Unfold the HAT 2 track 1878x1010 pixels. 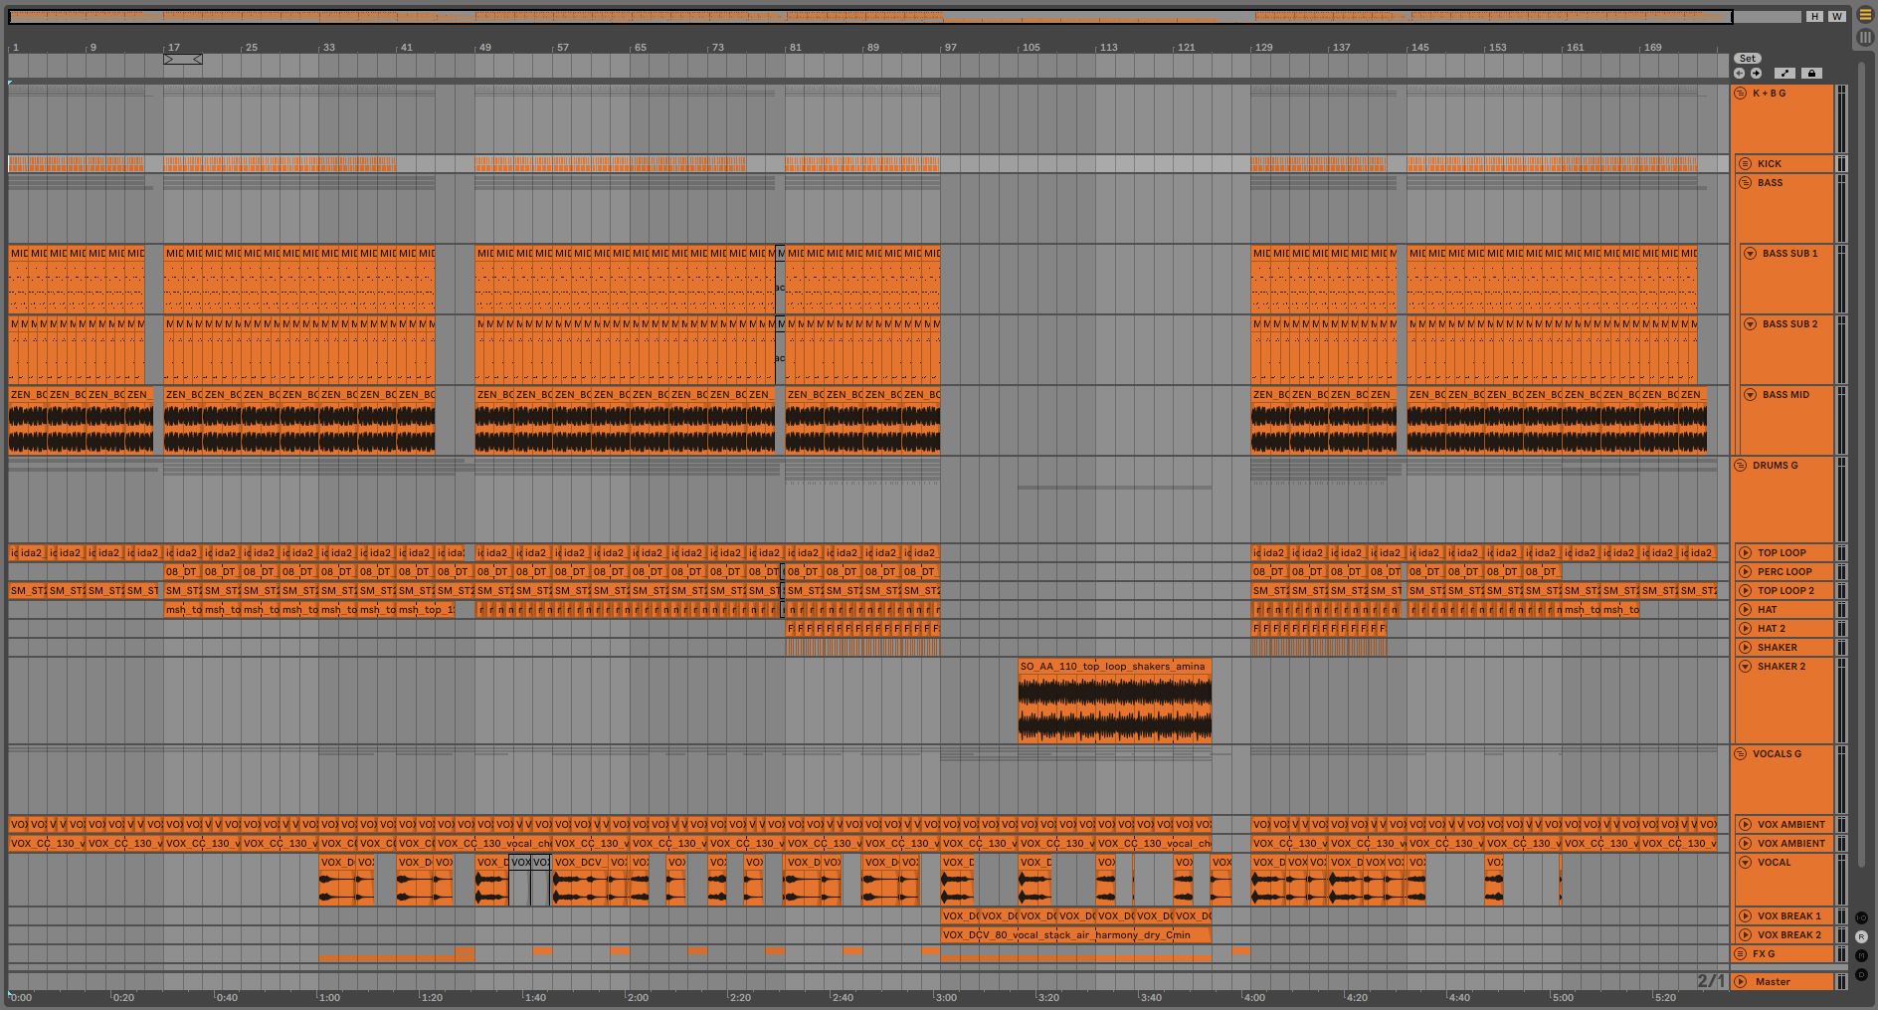[x=1745, y=629]
